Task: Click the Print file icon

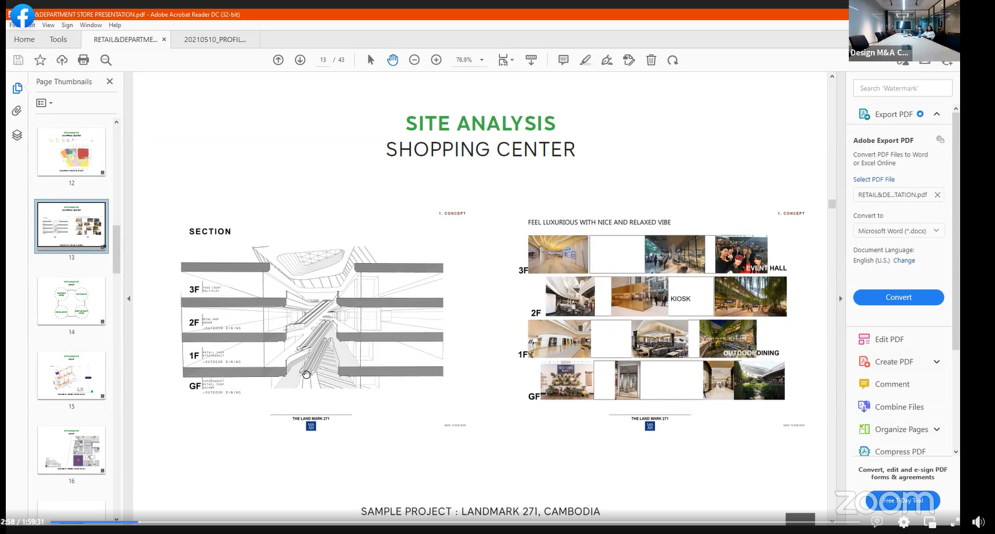Action: click(83, 60)
